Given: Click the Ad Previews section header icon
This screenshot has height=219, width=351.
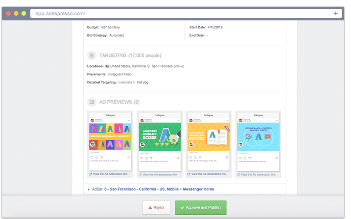Looking at the screenshot, I should 92,102.
